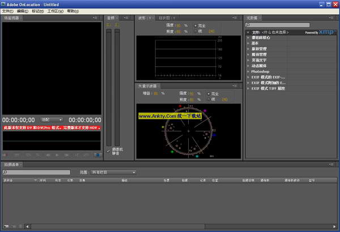Image resolution: width=340 pixels, height=232 pixels.
Task: Click the search icon in metadata panel
Action: (248, 25)
